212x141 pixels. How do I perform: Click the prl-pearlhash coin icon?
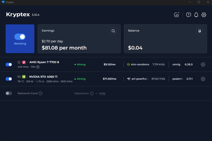pos(129,79)
